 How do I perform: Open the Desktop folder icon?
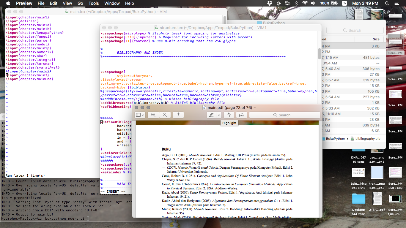coord(358,199)
